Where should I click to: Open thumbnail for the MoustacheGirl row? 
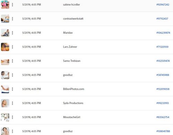point(5,117)
